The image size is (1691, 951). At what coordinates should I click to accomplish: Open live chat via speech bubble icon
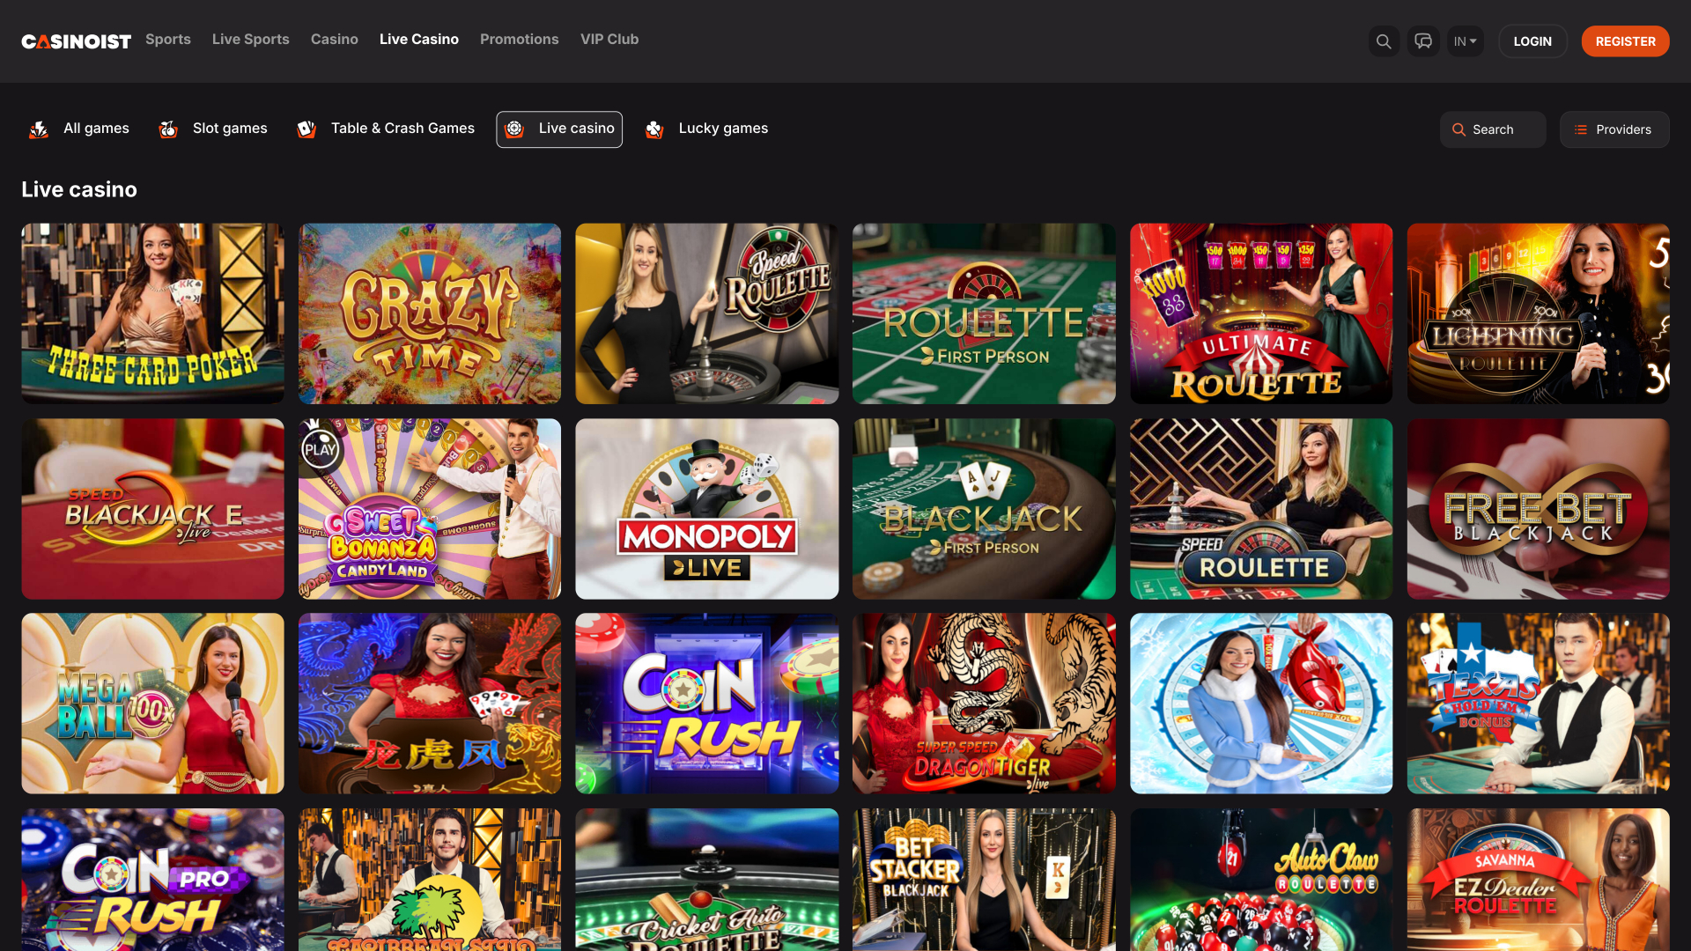point(1423,41)
